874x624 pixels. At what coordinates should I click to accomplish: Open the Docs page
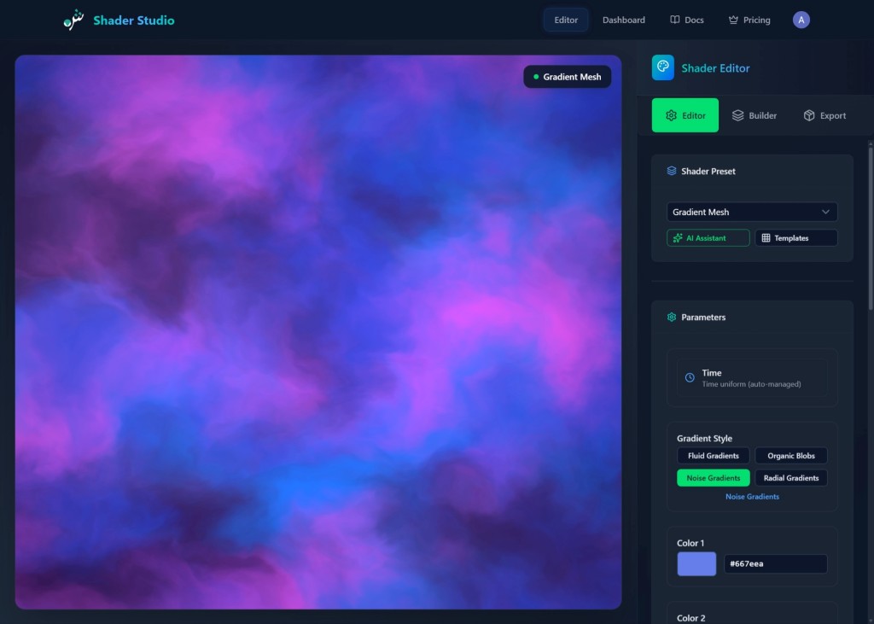pos(686,19)
